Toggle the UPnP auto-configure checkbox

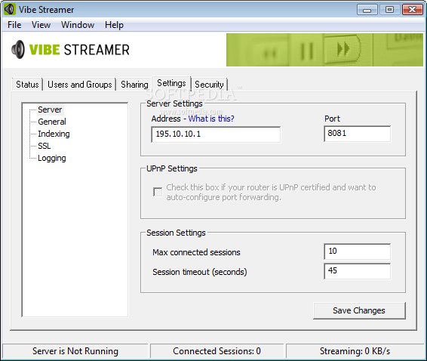point(158,192)
